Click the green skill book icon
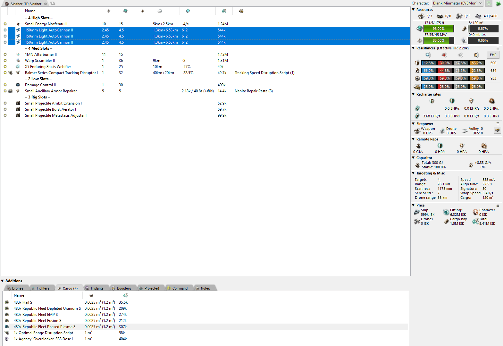The width and height of the screenshot is (503, 346). [498, 3]
